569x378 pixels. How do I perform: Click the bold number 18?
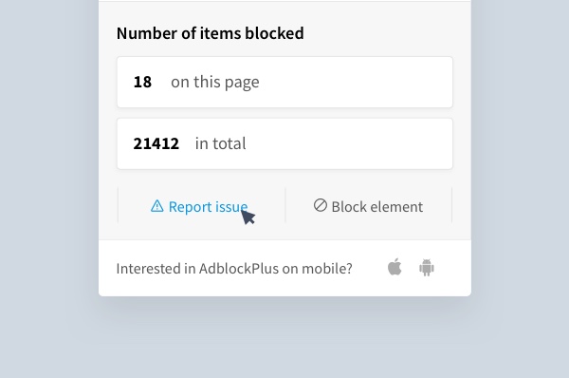click(142, 82)
